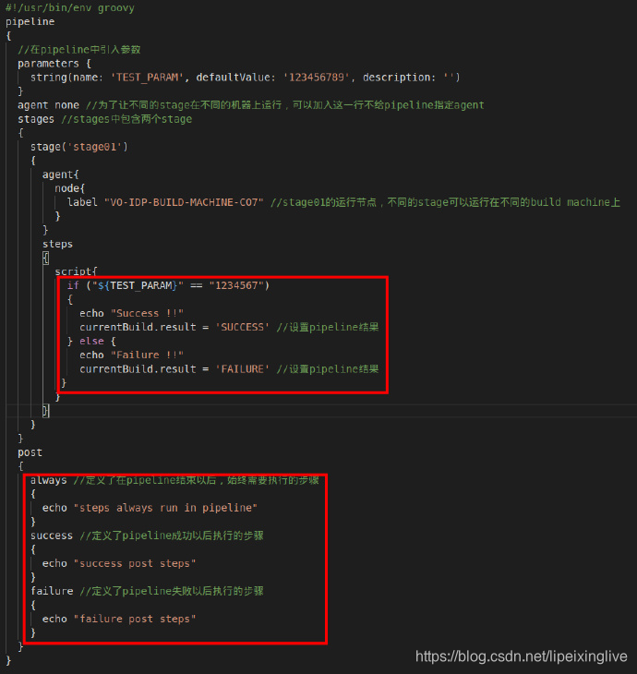Click "string(name:" in the parameters block
637x674 pixels.
click(x=66, y=78)
